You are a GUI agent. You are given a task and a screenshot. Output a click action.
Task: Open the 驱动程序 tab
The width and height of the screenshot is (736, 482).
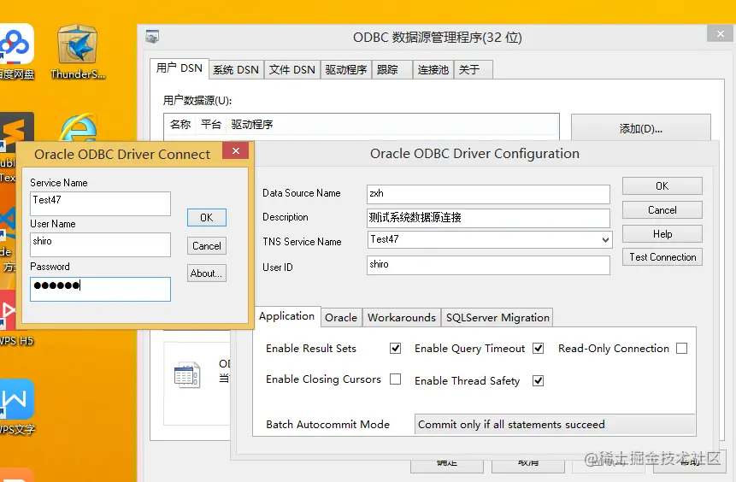346,70
